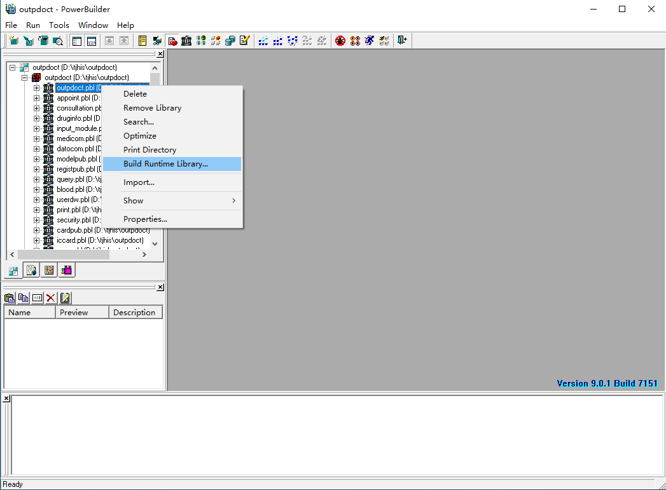Choose Search... from the context menu
Viewport: 666px width, 490px height.
point(172,122)
